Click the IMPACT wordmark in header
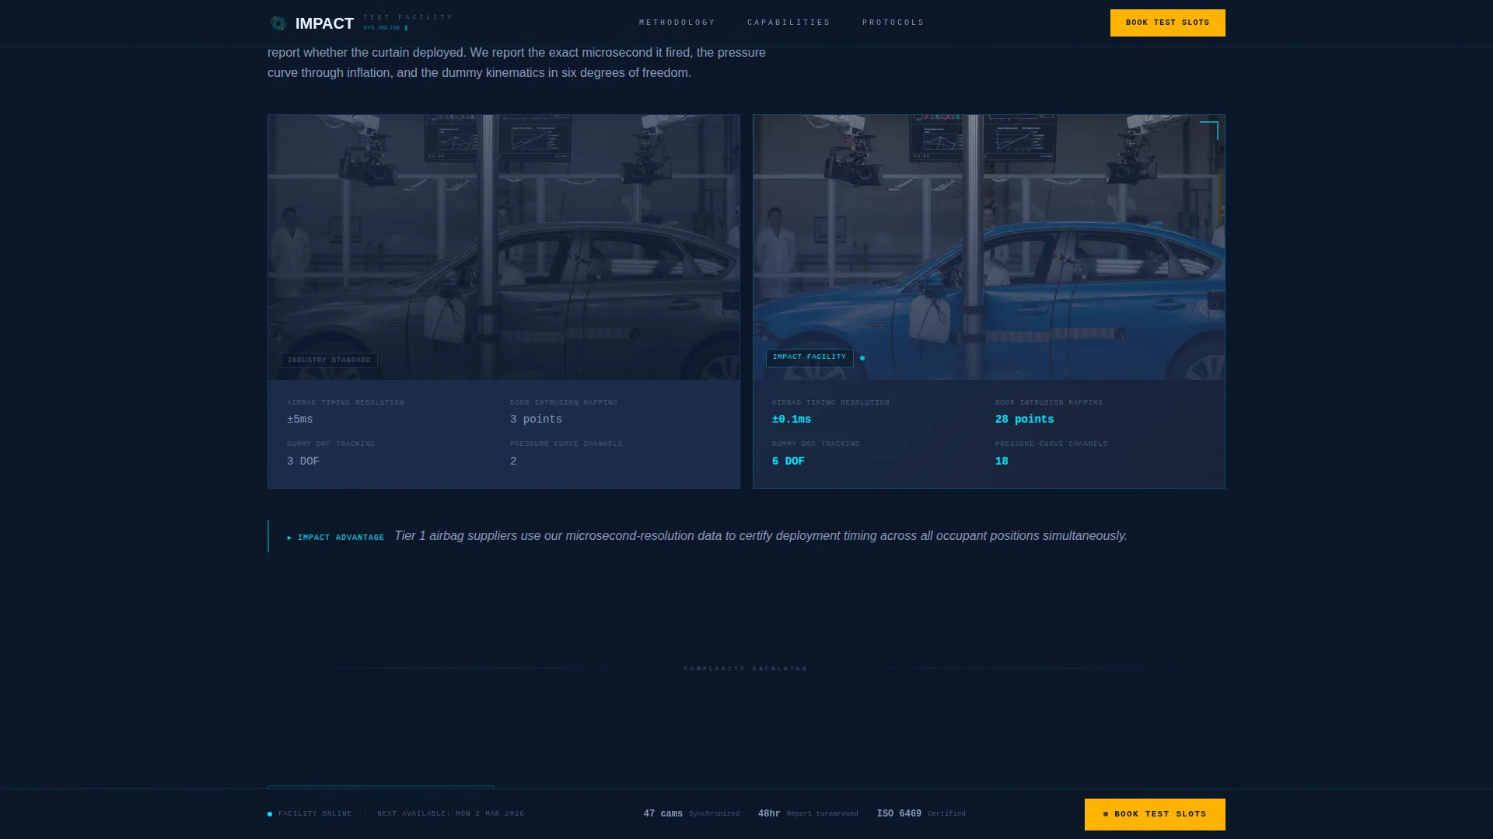The width and height of the screenshot is (1493, 839). click(x=324, y=23)
